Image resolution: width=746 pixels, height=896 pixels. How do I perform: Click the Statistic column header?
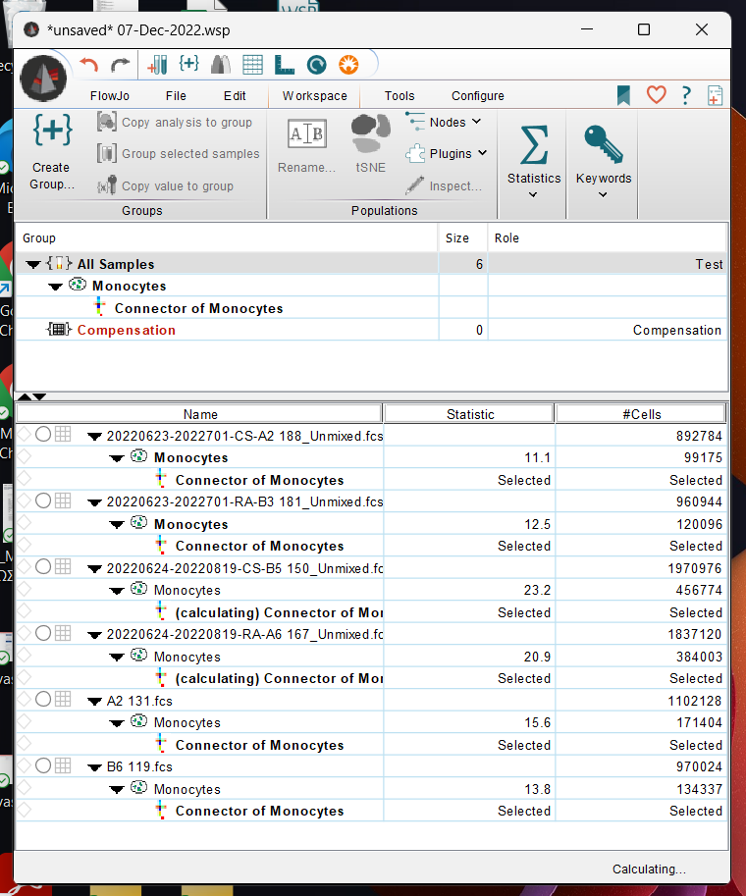click(x=469, y=414)
